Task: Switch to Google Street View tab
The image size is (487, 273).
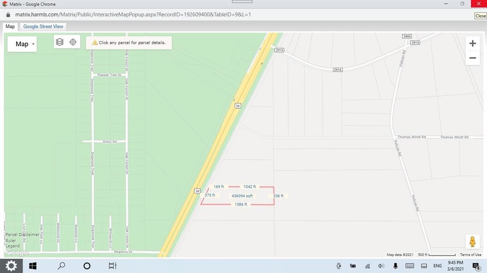Action: [43, 27]
